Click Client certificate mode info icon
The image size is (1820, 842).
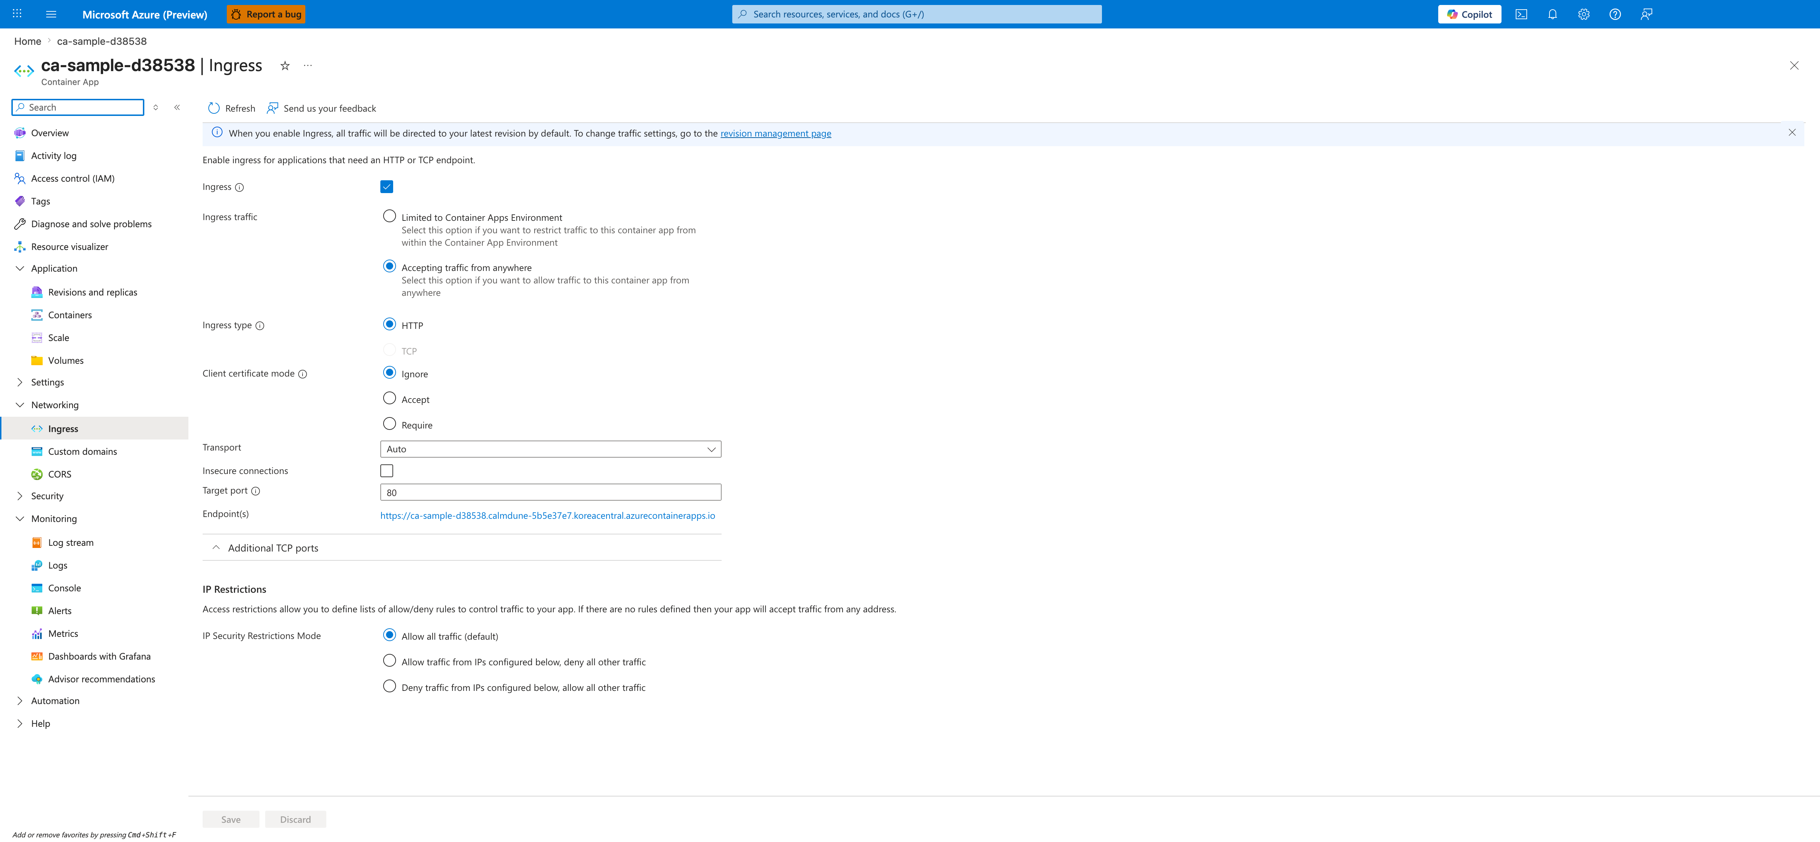click(303, 374)
